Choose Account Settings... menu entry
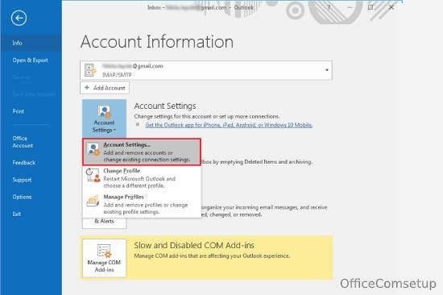 click(x=142, y=152)
